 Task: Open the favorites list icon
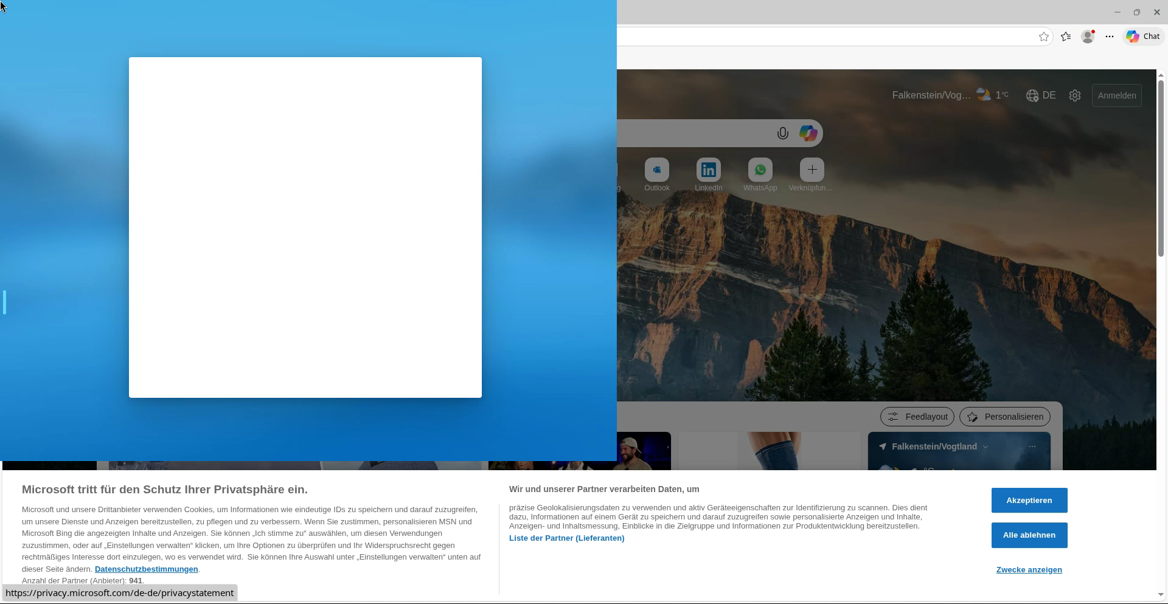pos(1066,36)
